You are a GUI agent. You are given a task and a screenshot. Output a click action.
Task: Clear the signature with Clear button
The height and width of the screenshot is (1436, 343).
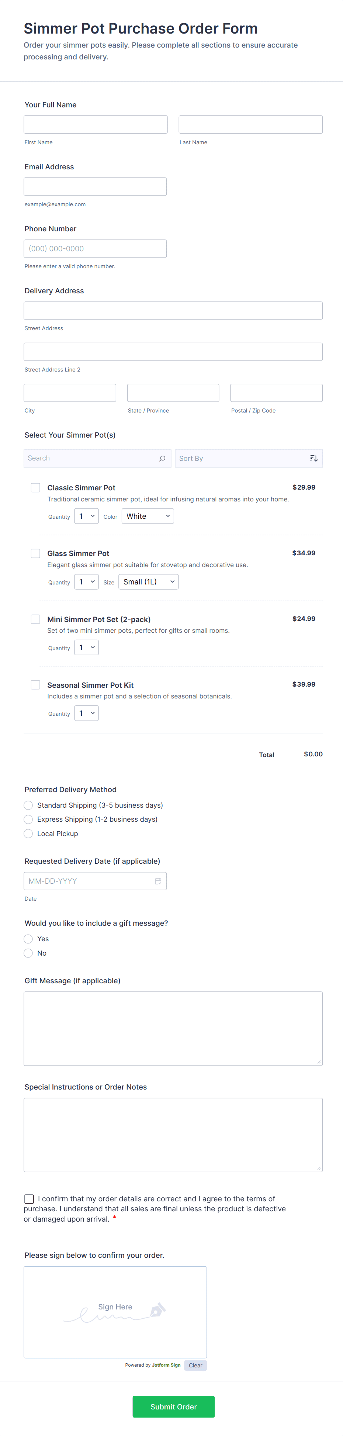(x=195, y=1365)
